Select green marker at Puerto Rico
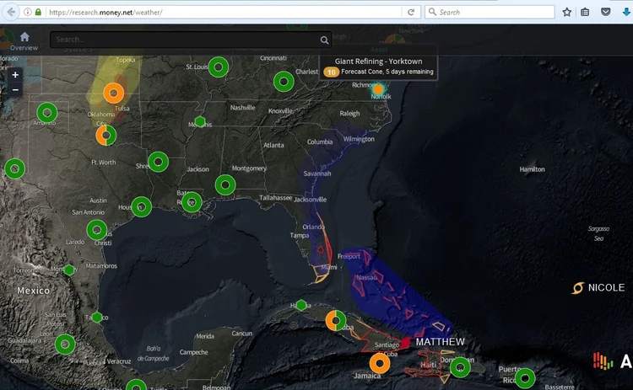 pyautogui.click(x=525, y=378)
